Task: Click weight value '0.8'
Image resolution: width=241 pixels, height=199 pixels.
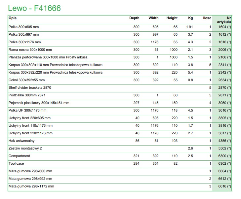Action: 190,80
